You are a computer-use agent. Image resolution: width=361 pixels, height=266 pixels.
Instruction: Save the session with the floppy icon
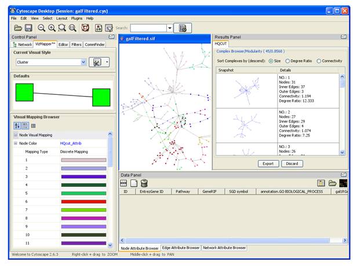click(28, 28)
